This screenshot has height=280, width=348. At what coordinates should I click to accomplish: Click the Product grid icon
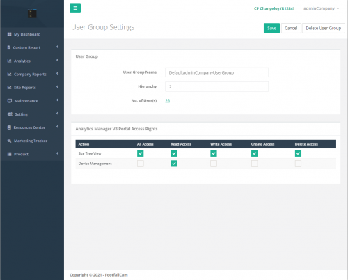click(x=9, y=154)
